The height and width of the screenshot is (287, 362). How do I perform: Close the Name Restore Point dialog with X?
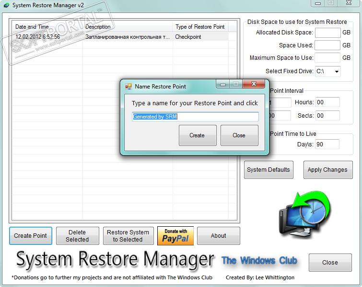tap(254, 84)
